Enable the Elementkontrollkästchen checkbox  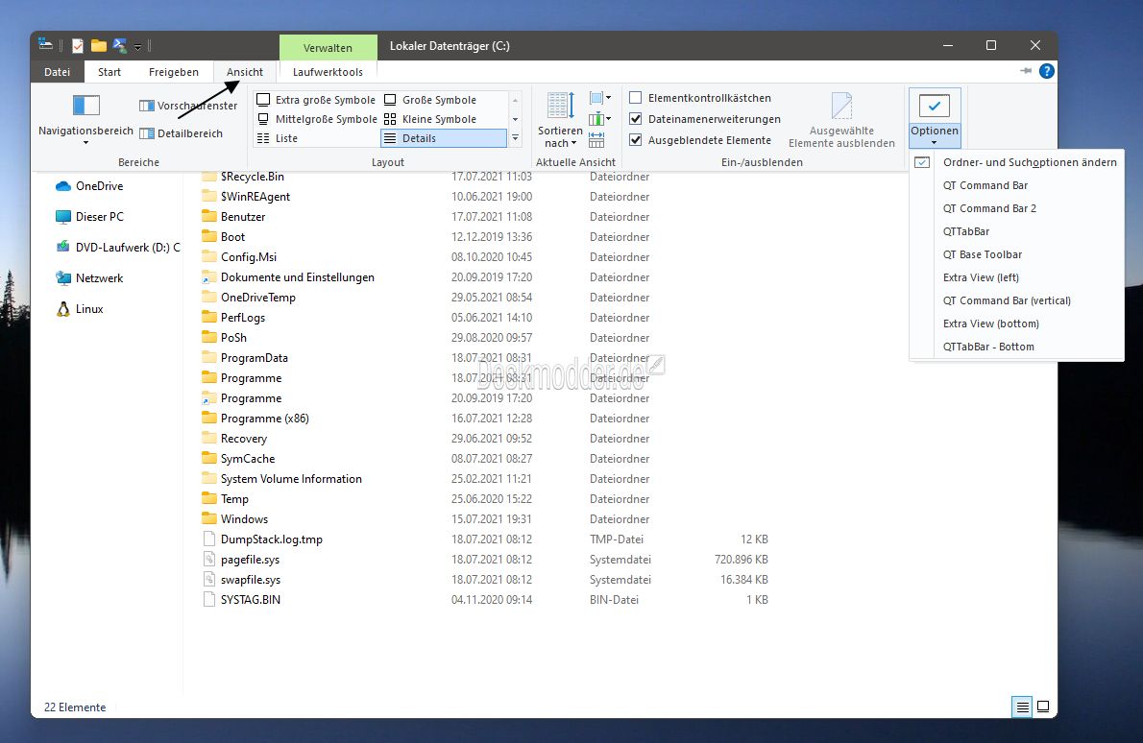point(636,98)
